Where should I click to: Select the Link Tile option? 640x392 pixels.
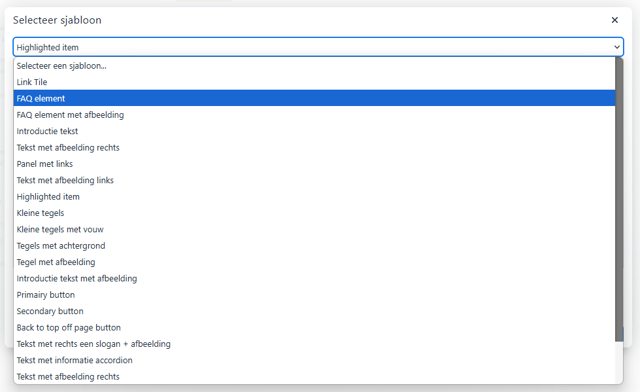coord(32,82)
